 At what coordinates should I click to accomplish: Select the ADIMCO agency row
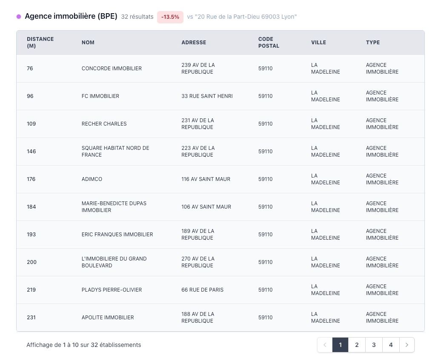tap(92, 179)
